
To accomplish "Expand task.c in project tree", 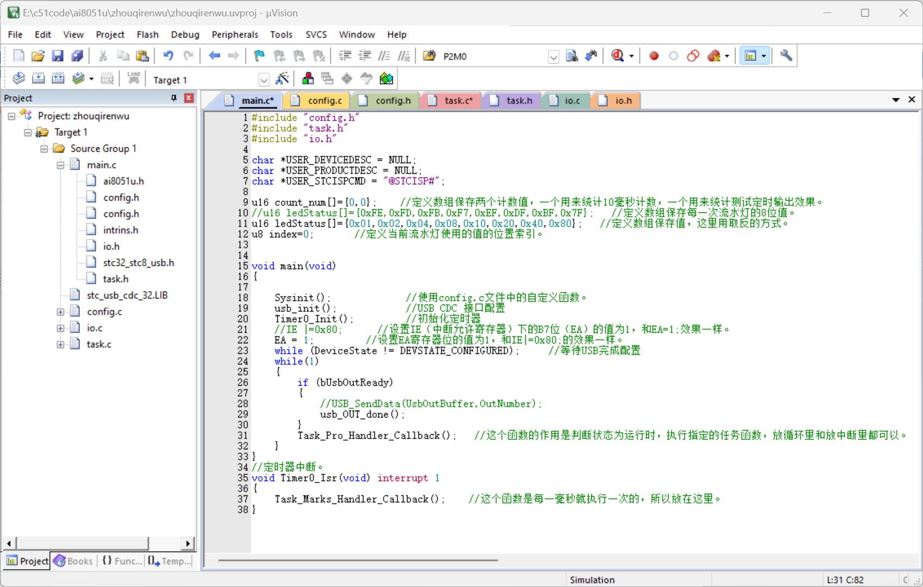I will click(60, 345).
